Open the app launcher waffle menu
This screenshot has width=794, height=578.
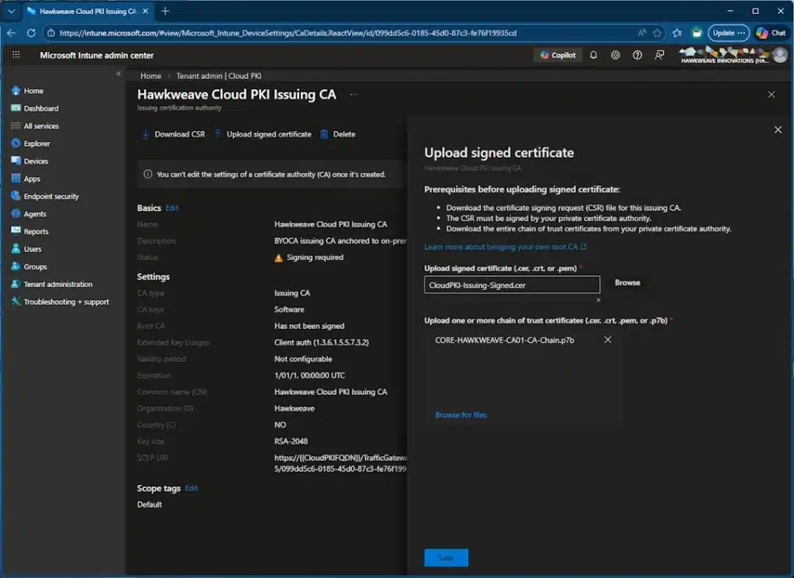(16, 55)
